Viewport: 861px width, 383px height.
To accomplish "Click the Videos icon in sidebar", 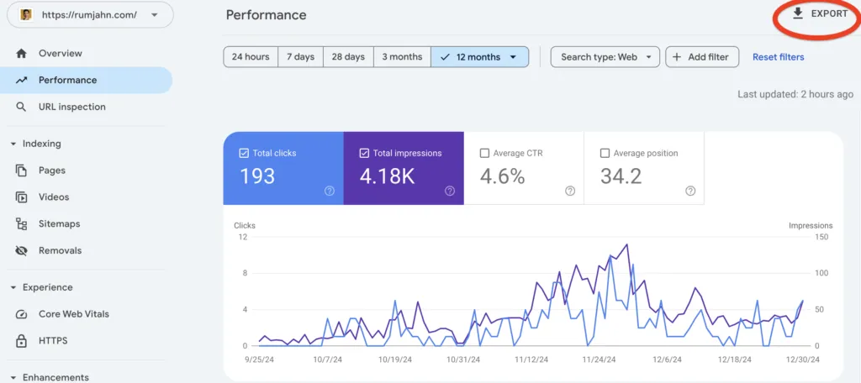I will coord(22,197).
